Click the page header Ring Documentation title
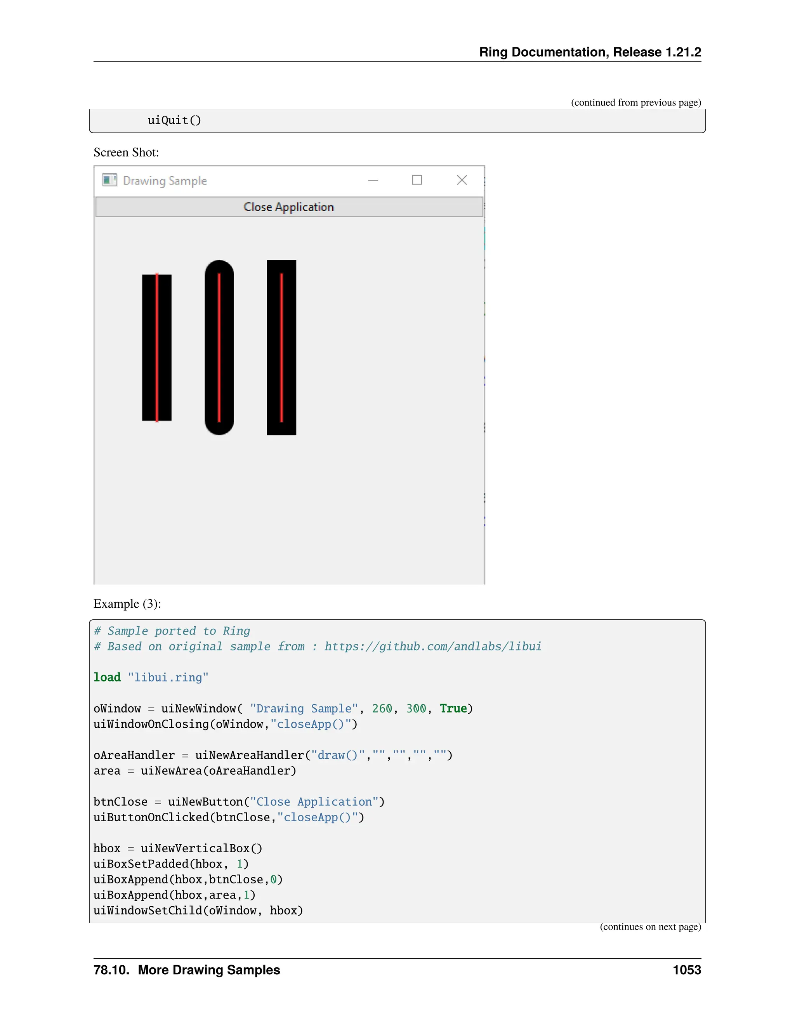 point(590,52)
